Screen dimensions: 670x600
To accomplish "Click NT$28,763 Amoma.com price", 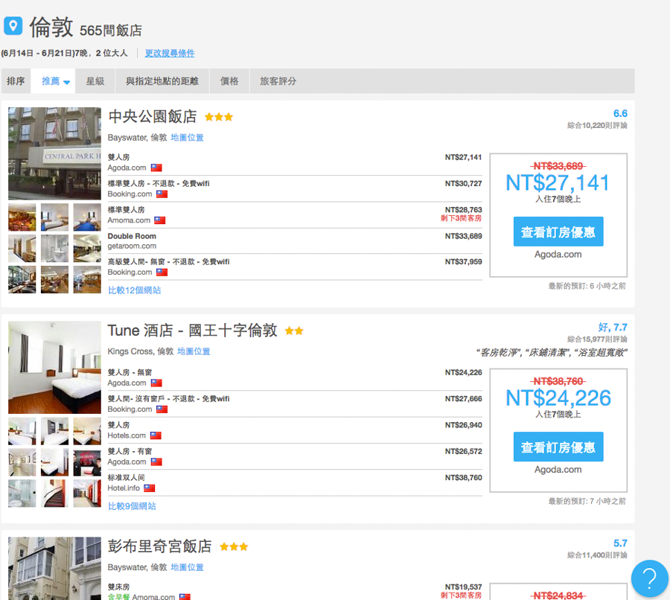I will tap(463, 210).
